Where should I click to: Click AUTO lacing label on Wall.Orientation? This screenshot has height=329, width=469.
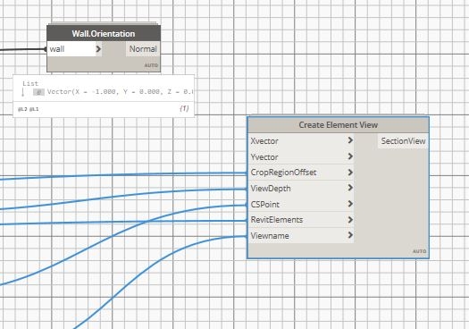click(151, 65)
